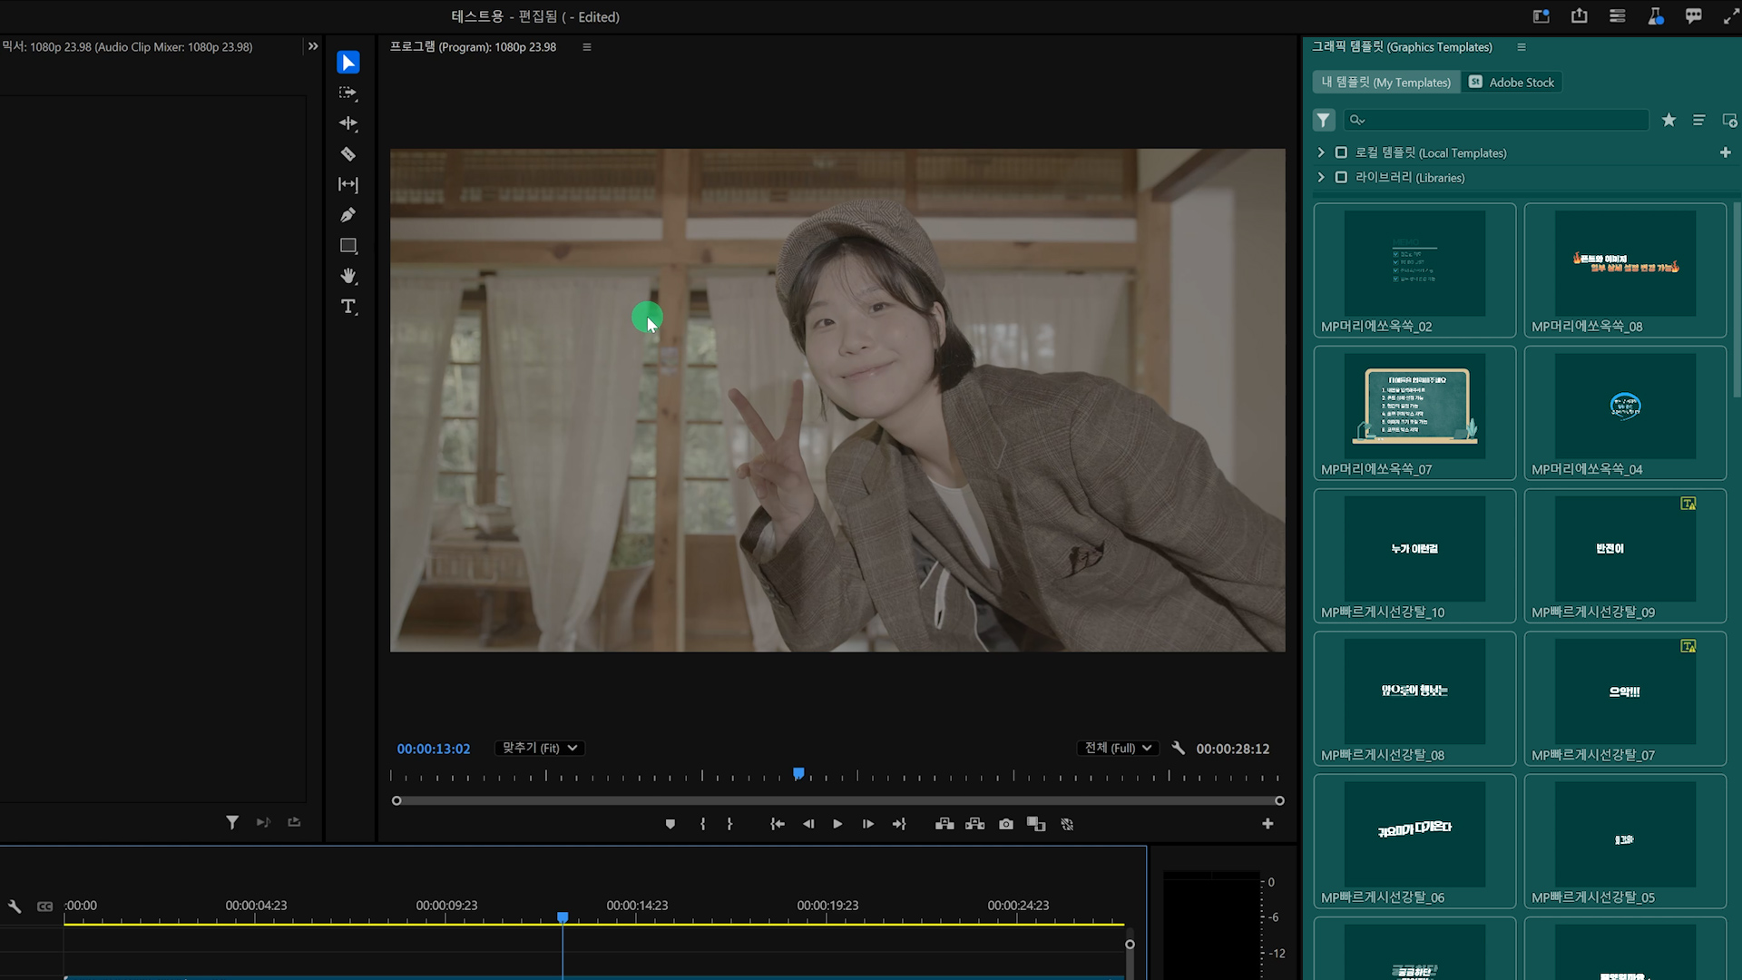Click the Lift button

944,824
